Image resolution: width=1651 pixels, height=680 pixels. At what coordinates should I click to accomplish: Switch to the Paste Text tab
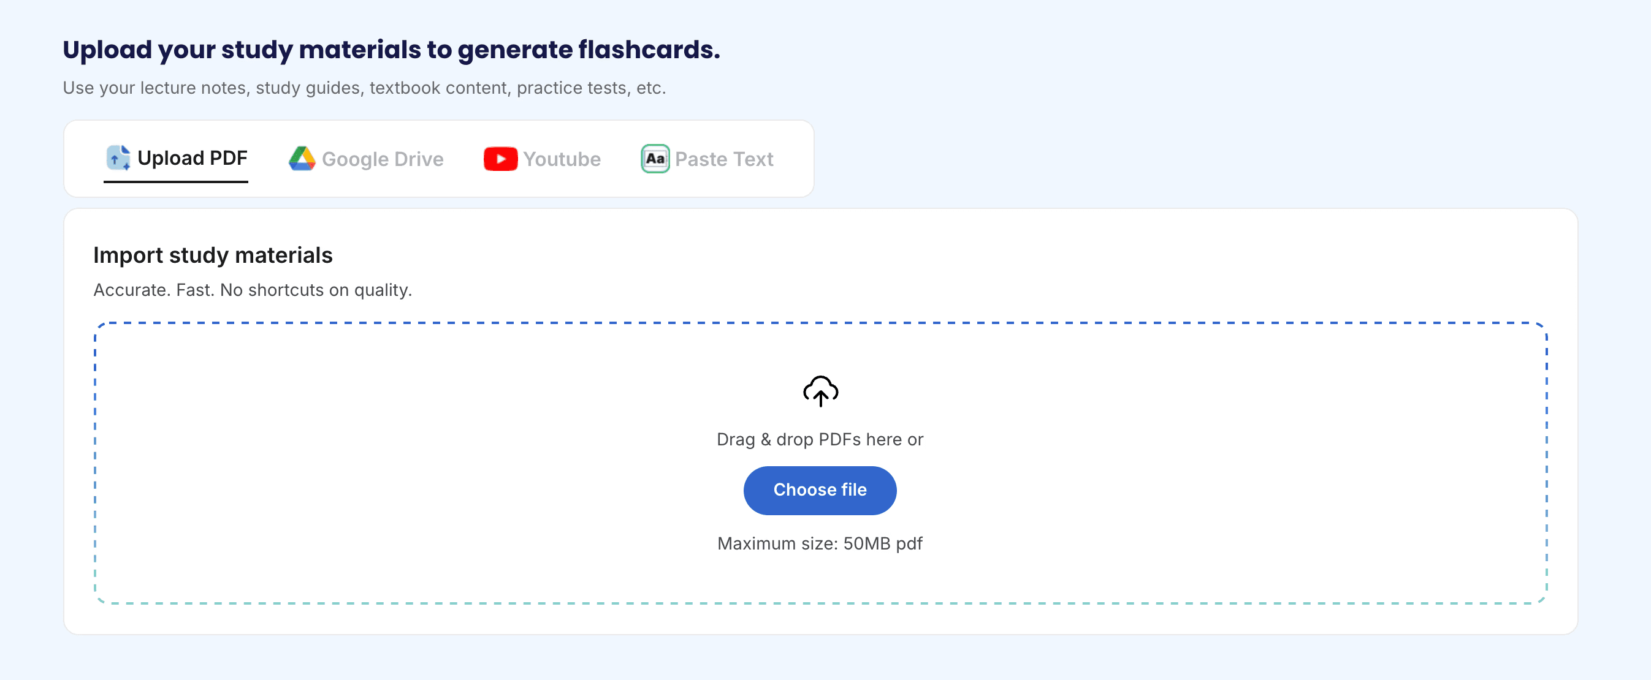click(723, 159)
